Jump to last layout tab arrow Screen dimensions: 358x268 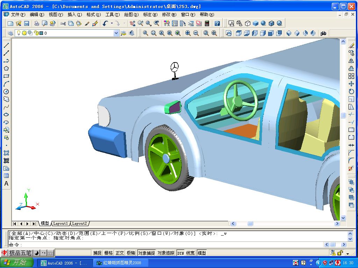click(x=34, y=224)
